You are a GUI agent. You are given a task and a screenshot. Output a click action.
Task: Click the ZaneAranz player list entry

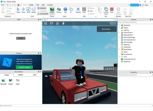click(107, 29)
